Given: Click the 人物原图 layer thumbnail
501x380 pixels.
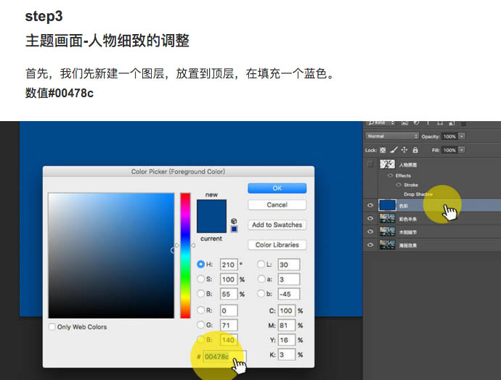Looking at the screenshot, I should (x=387, y=164).
